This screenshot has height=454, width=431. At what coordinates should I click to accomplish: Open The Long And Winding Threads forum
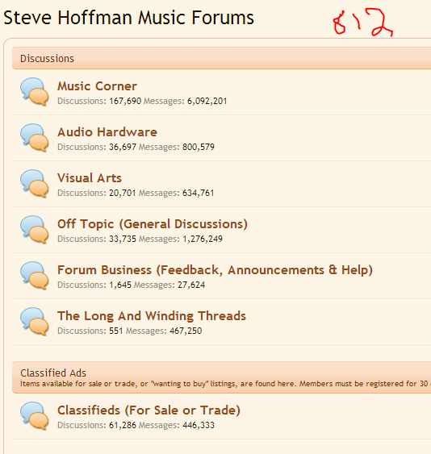point(152,316)
